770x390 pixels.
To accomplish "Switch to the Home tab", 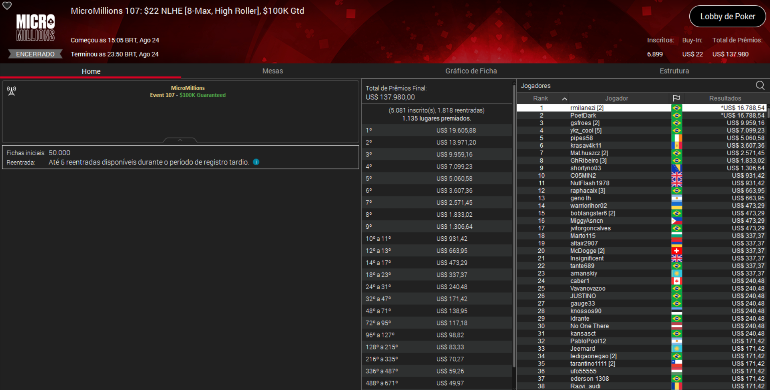I will pos(91,71).
